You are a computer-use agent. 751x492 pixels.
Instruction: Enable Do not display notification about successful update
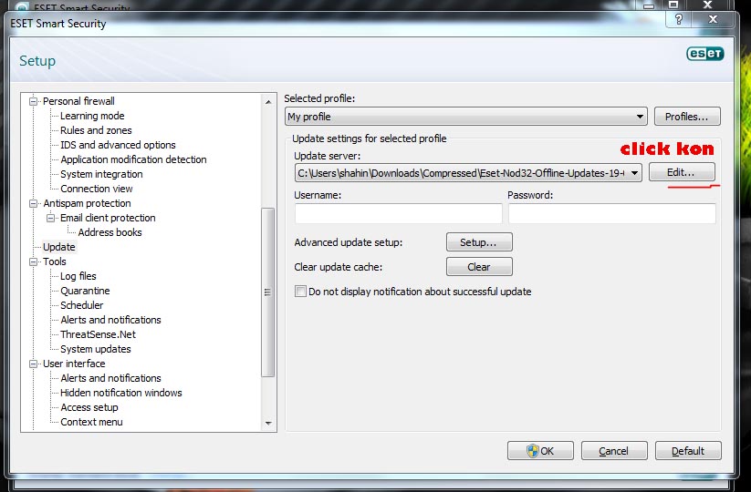300,292
